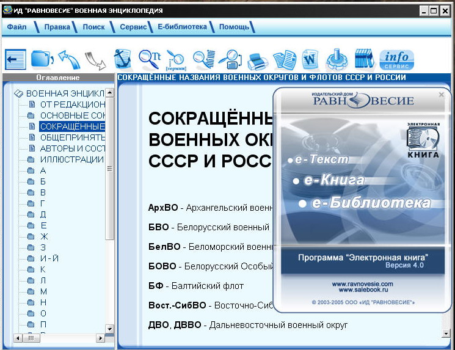Open settings gear icon

[337, 59]
